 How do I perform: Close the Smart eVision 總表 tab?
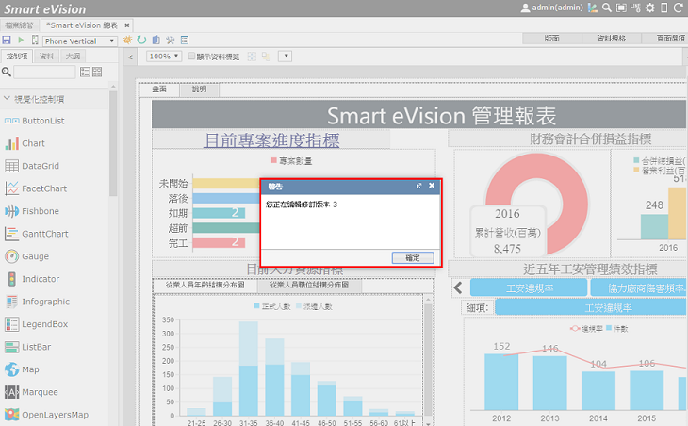pyautogui.click(x=127, y=25)
